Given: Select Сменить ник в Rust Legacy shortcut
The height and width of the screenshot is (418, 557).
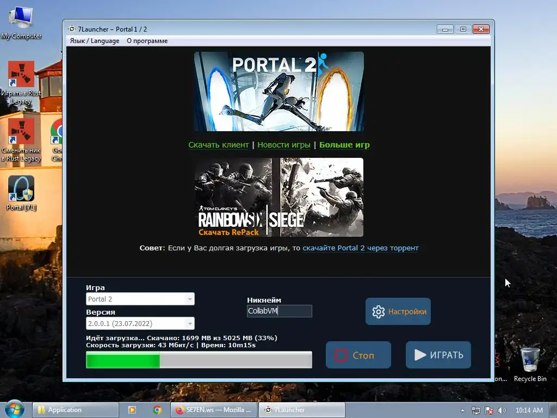Looking at the screenshot, I should point(21,140).
